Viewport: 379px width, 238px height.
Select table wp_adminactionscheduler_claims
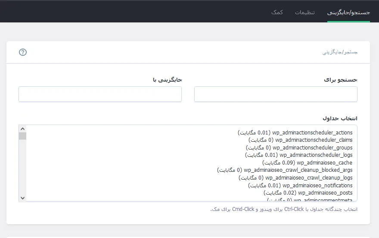click(301, 140)
